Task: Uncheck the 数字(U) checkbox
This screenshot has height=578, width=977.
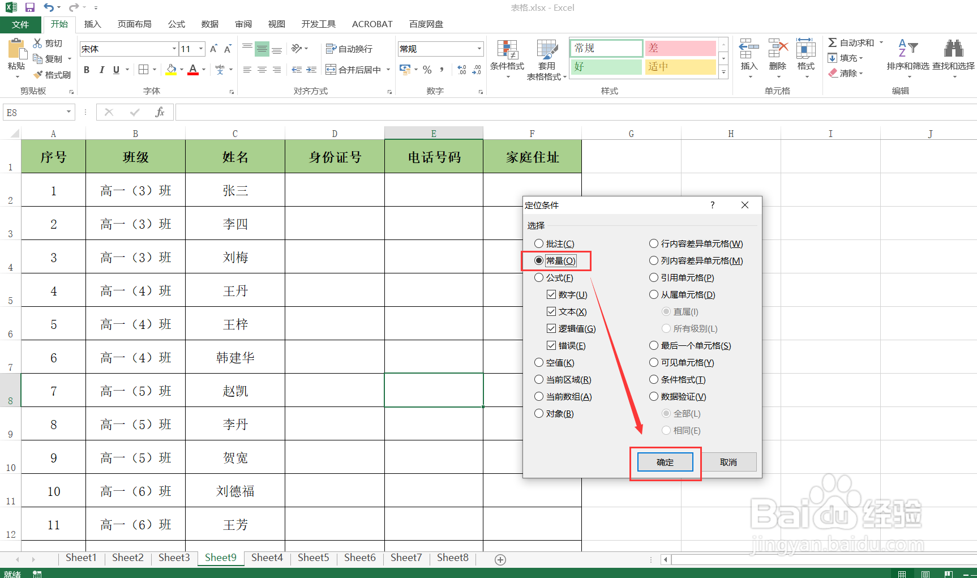Action: tap(551, 294)
